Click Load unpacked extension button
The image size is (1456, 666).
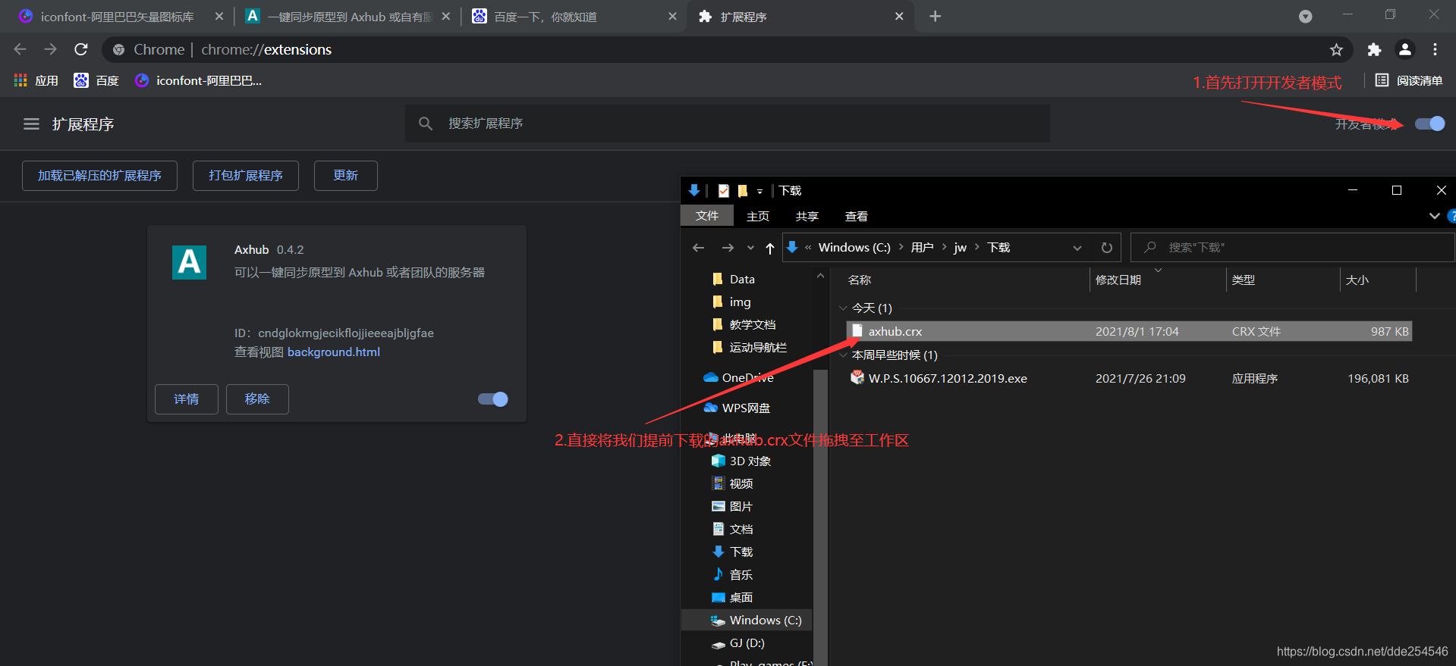pyautogui.click(x=99, y=176)
